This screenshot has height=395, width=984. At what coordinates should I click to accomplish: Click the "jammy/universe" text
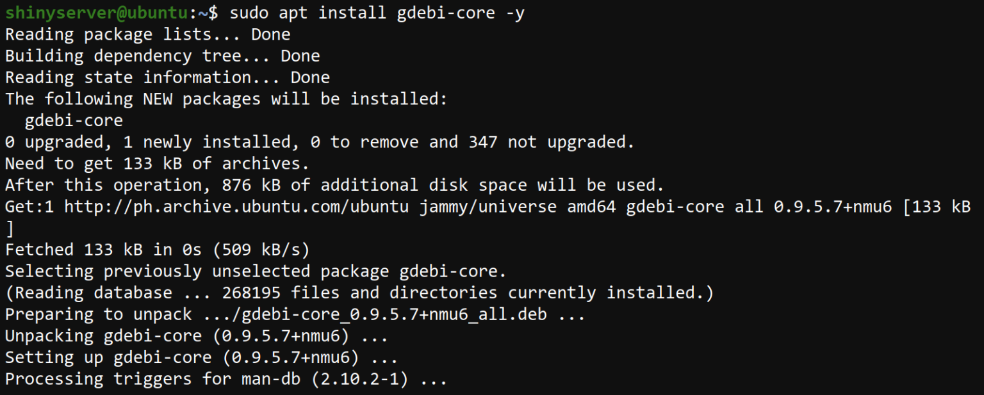[488, 207]
